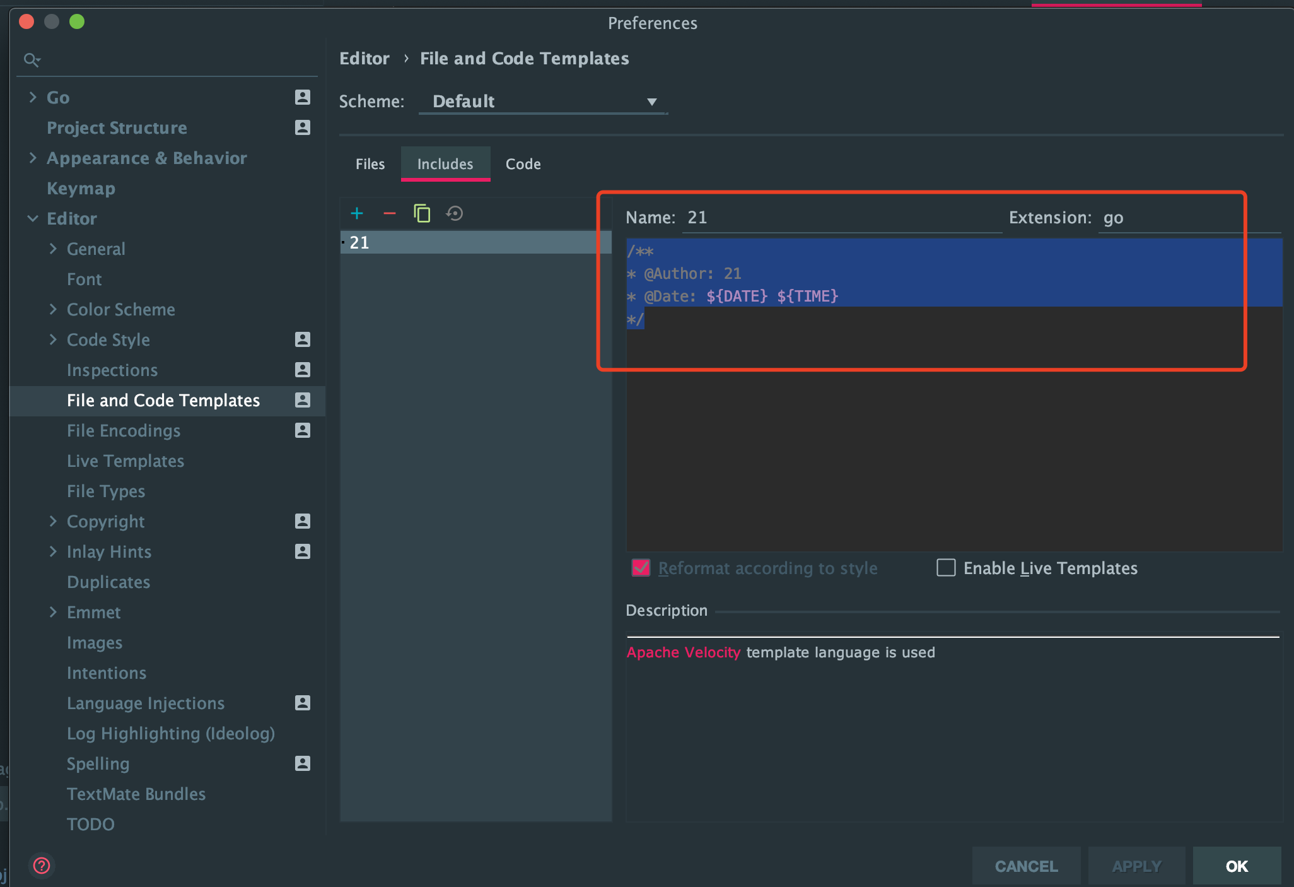Switch to the Code tab
The image size is (1294, 887).
523,164
